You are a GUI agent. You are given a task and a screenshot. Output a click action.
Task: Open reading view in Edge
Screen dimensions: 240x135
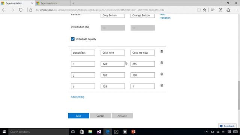click(199, 10)
